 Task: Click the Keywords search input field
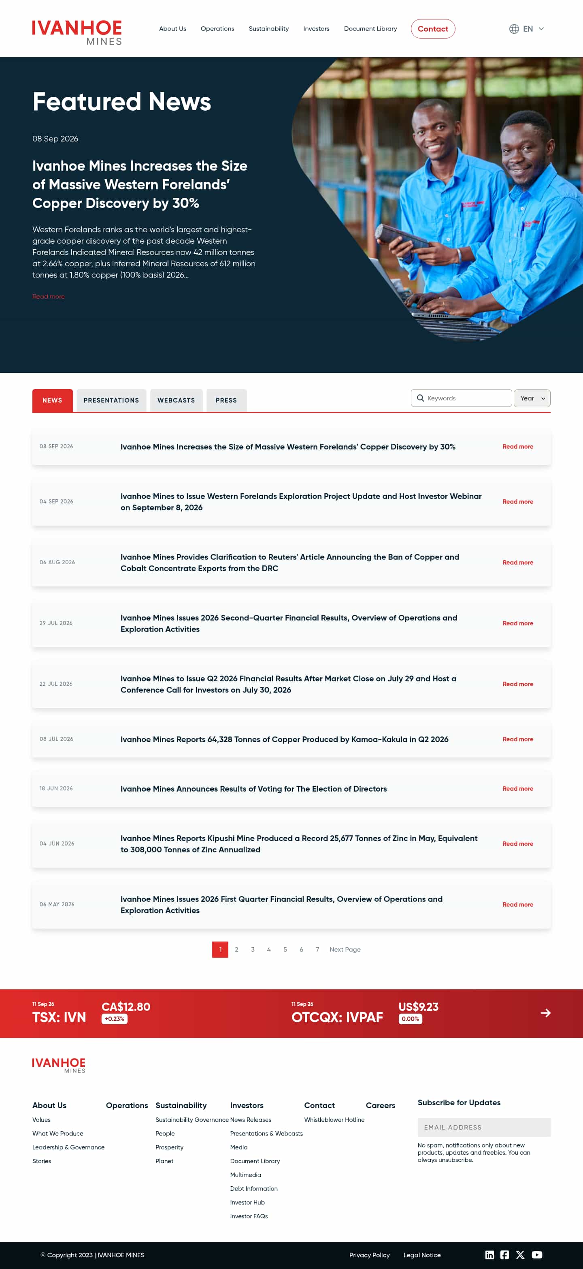pos(461,398)
